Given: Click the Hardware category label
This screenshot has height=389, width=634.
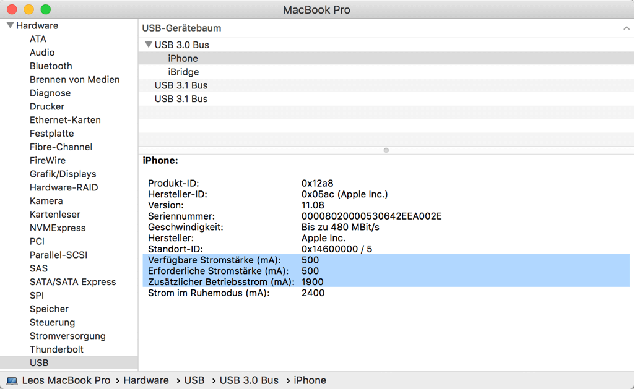Looking at the screenshot, I should (37, 25).
